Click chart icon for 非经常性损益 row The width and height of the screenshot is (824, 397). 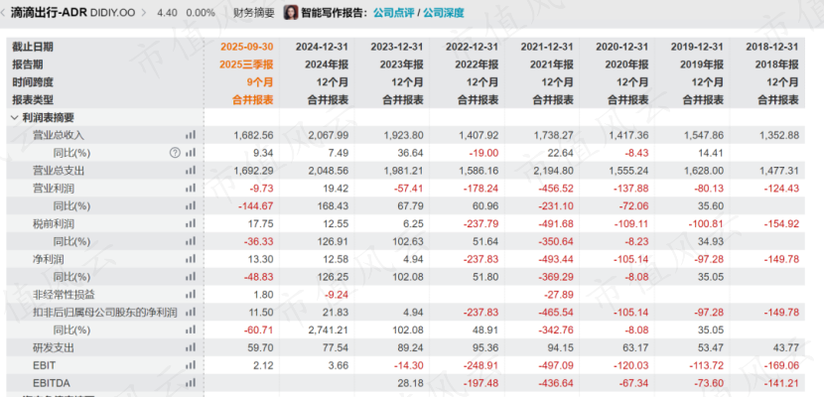191,295
